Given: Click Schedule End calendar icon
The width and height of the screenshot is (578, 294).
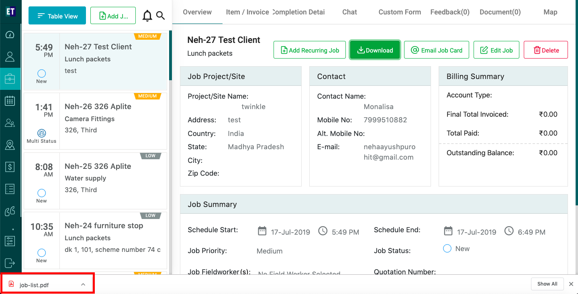Looking at the screenshot, I should pyautogui.click(x=448, y=231).
